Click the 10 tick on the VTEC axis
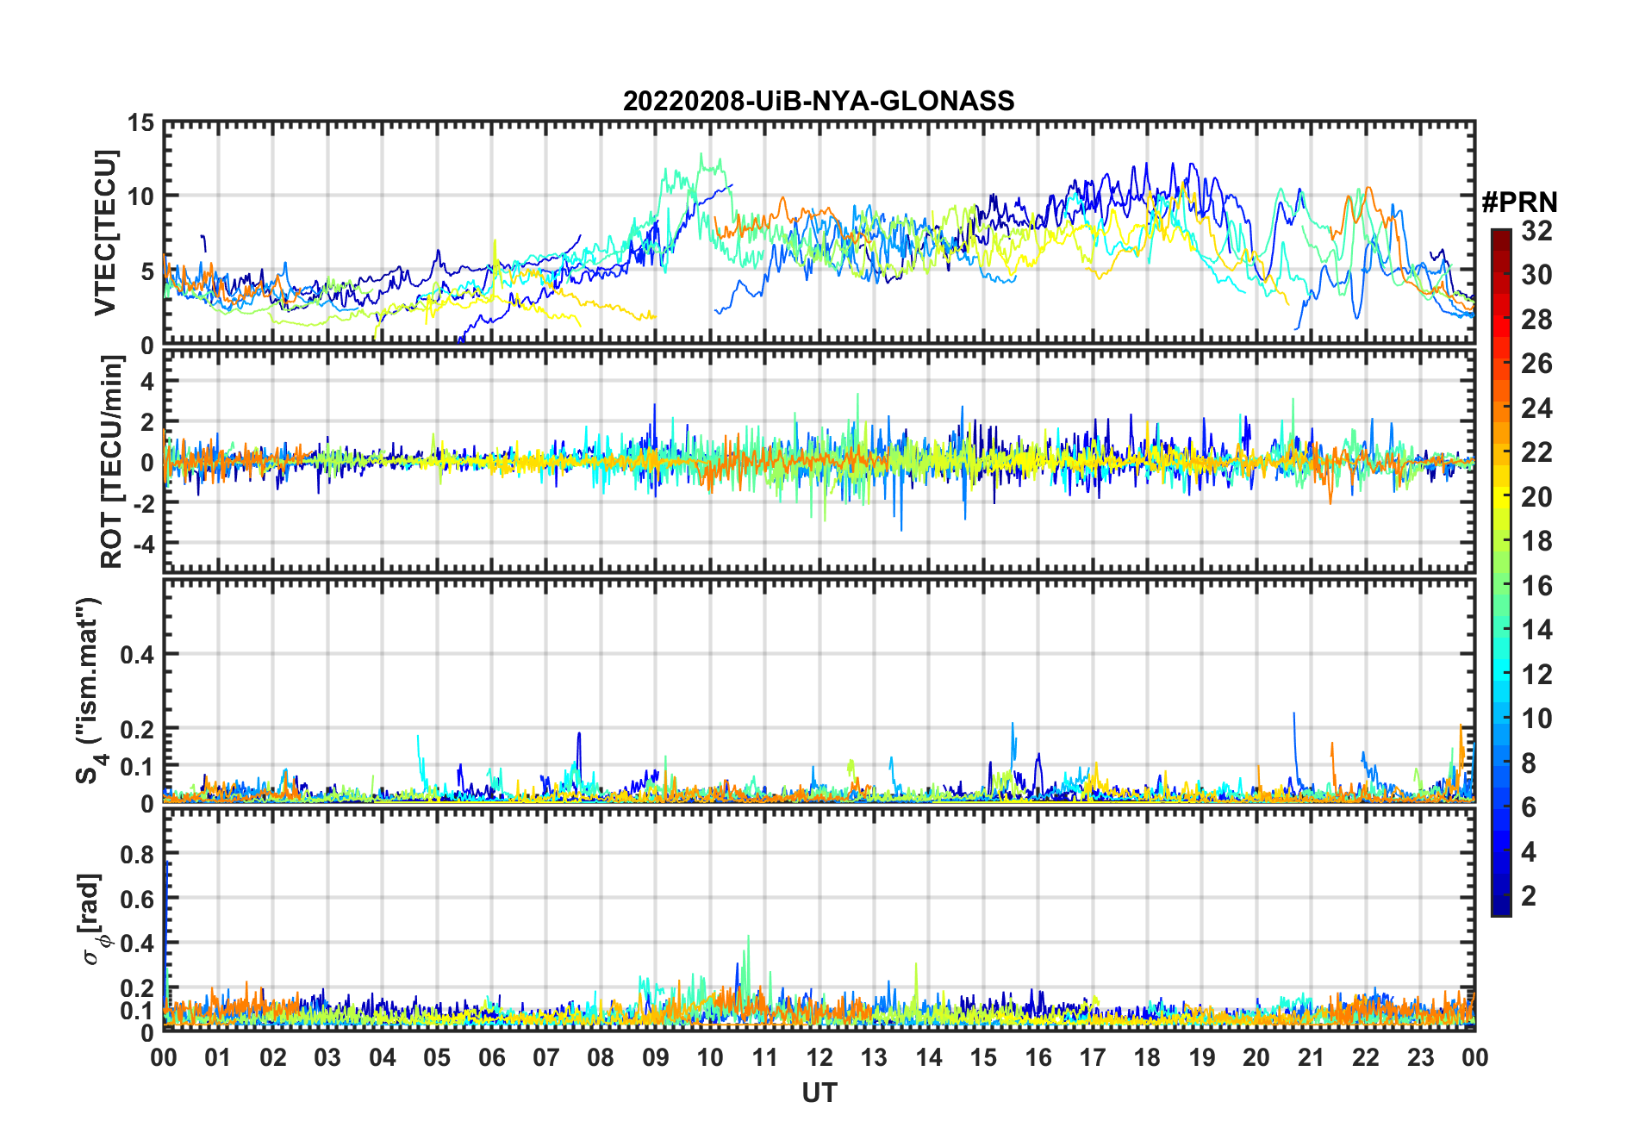This screenshot has height=1146, width=1639. coord(141,196)
